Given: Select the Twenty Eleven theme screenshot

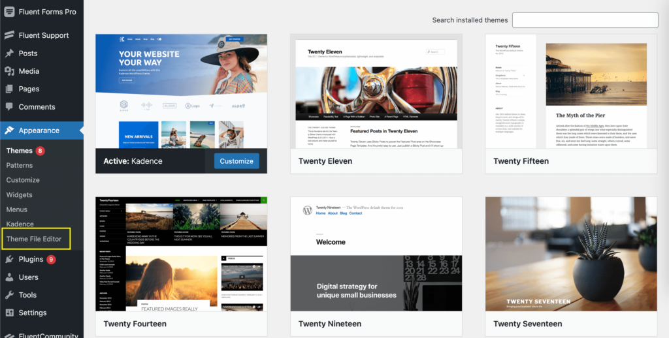Looking at the screenshot, I should [376, 91].
